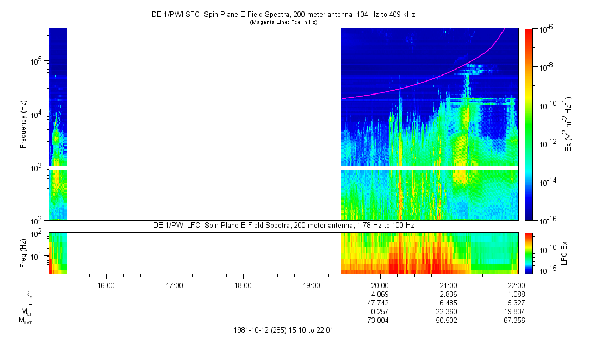Click the date range label 1981-10-12 (285)

point(283,330)
